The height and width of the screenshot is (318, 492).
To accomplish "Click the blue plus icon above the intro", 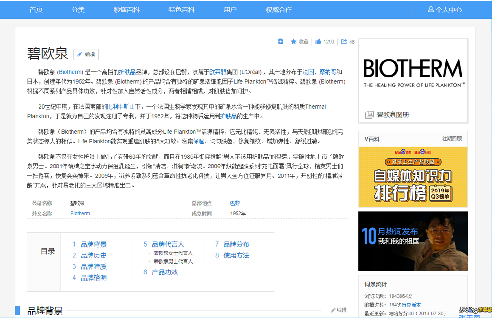I will (x=281, y=42).
